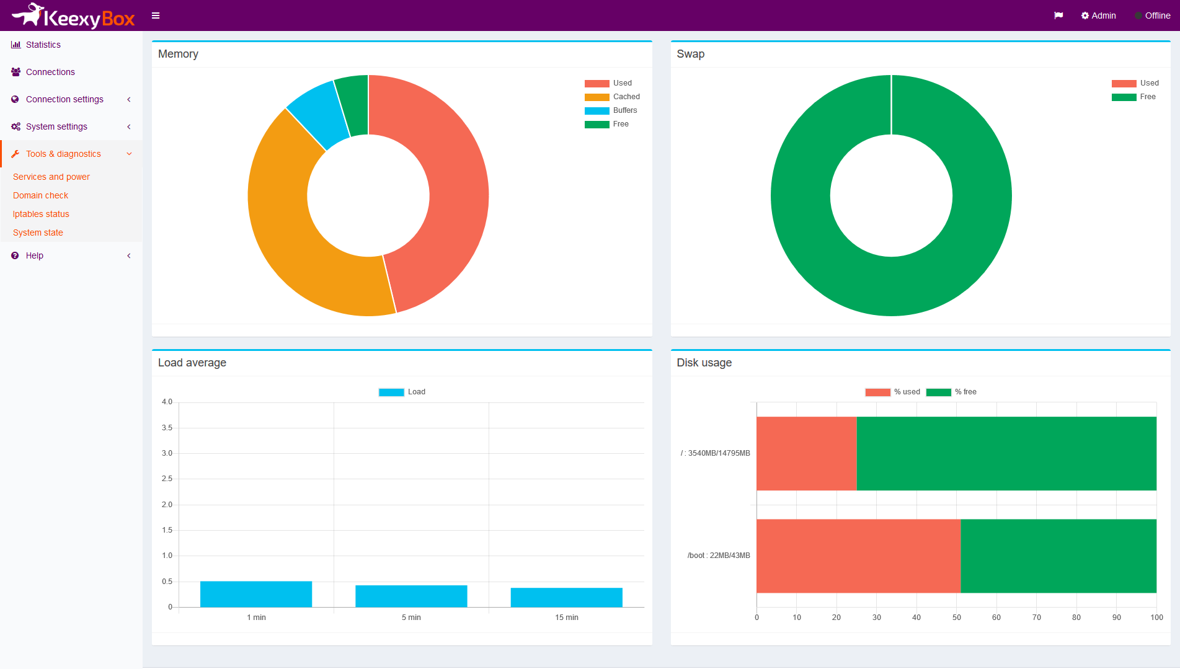Click the System settings cogs icon
The width and height of the screenshot is (1180, 669).
pos(16,126)
